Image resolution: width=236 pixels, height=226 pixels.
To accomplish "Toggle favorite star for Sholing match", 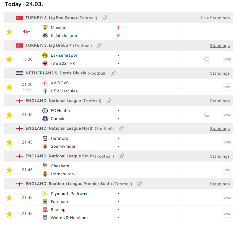I will coord(9,214).
